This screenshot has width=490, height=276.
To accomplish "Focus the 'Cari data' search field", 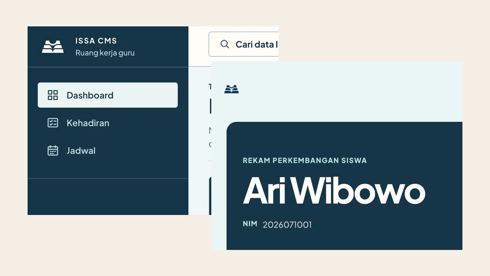I will click(244, 44).
